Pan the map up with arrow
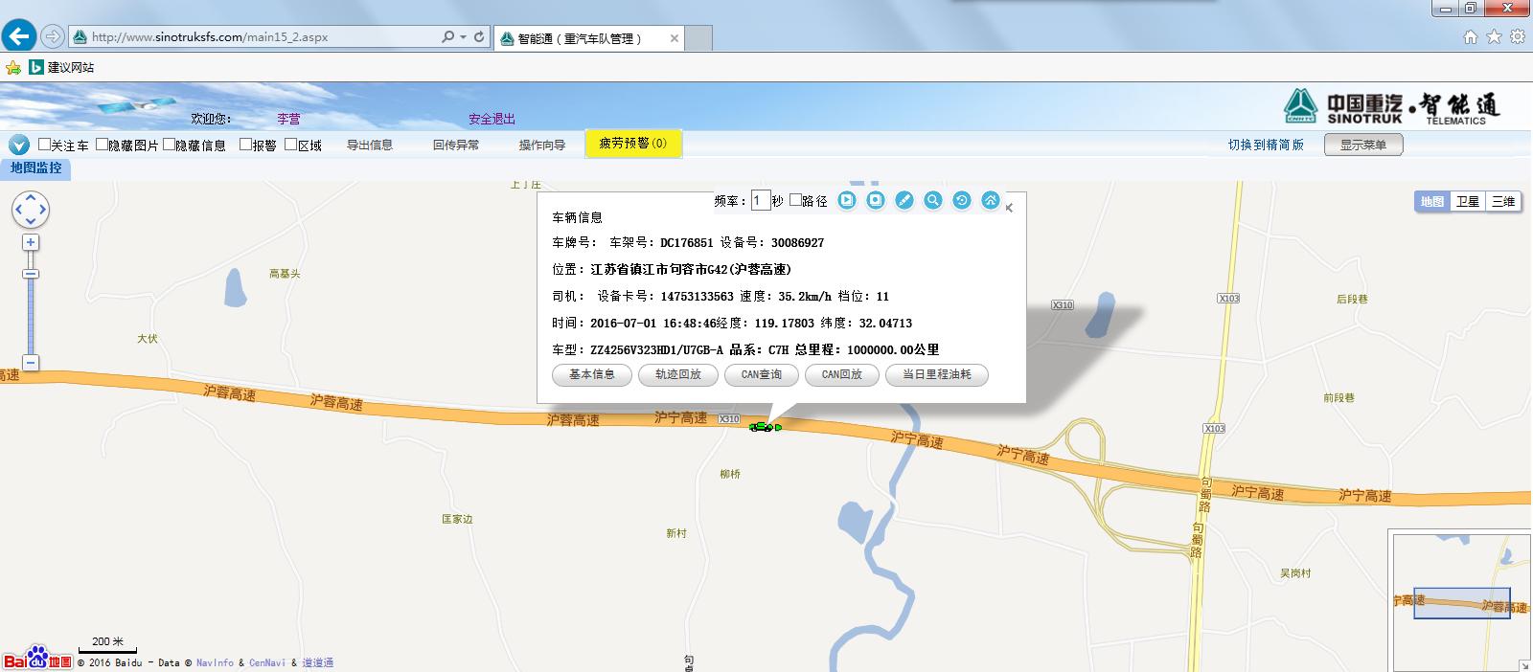 (31, 197)
